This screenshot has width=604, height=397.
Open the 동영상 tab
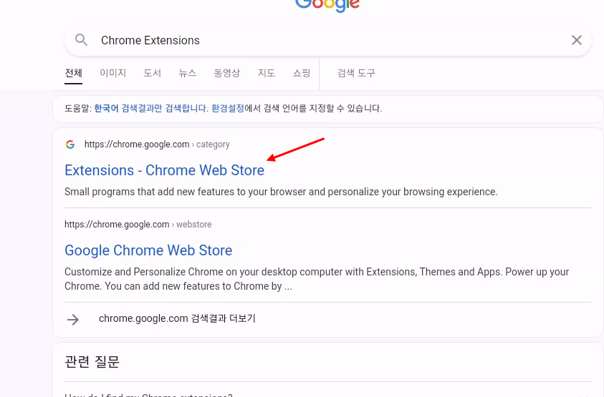227,73
